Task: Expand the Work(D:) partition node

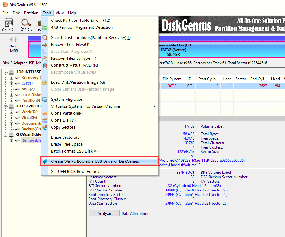Action: click(11, 112)
